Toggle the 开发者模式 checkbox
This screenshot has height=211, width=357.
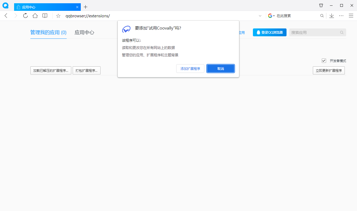point(324,61)
